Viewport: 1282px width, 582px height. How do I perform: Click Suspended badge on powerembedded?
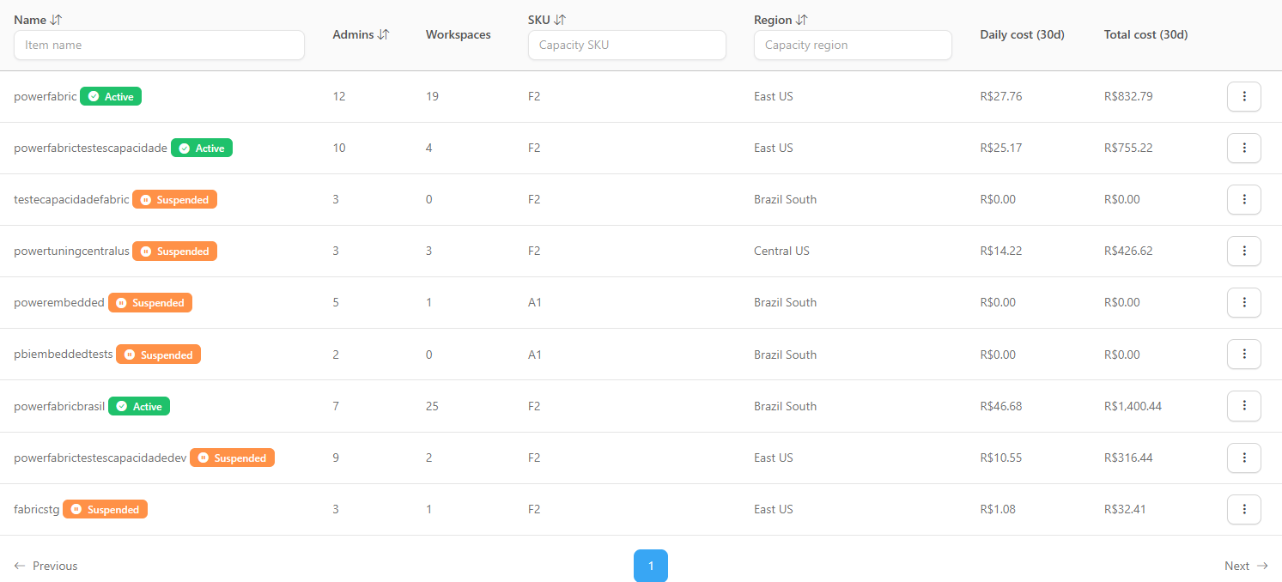coord(150,302)
